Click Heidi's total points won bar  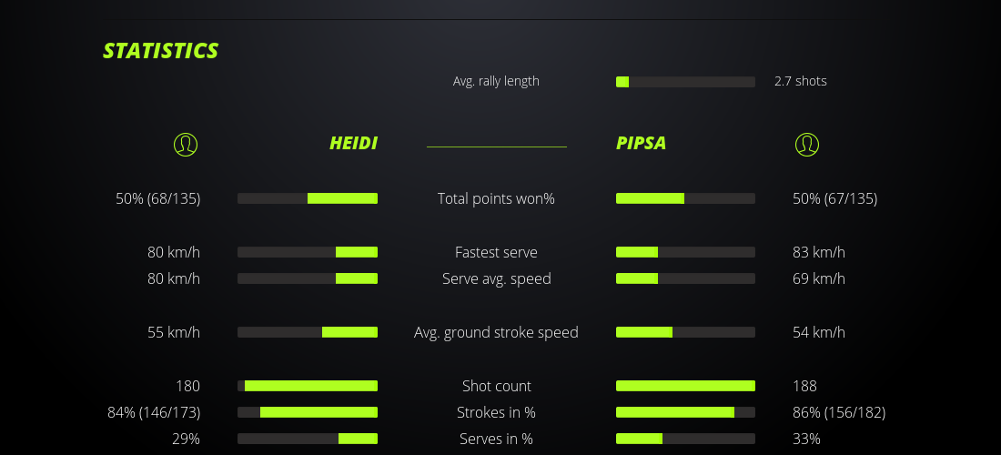[308, 198]
